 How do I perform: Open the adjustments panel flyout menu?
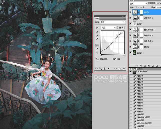(125, 18)
